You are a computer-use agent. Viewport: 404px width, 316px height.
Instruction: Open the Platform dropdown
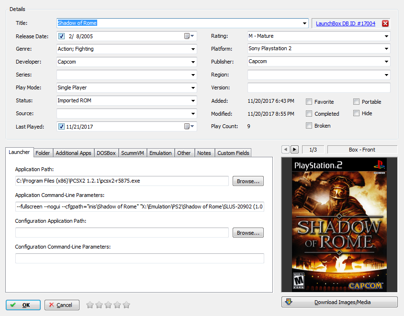(x=386, y=48)
